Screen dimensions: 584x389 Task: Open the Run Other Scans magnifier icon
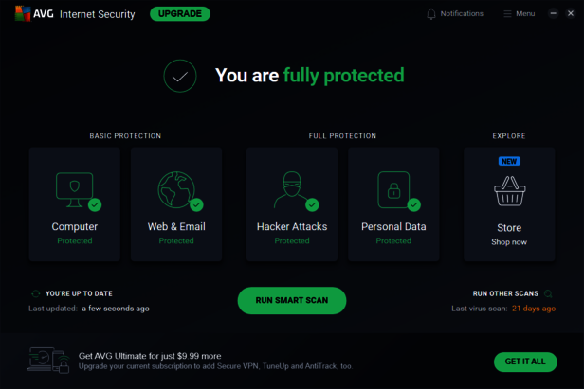click(548, 294)
